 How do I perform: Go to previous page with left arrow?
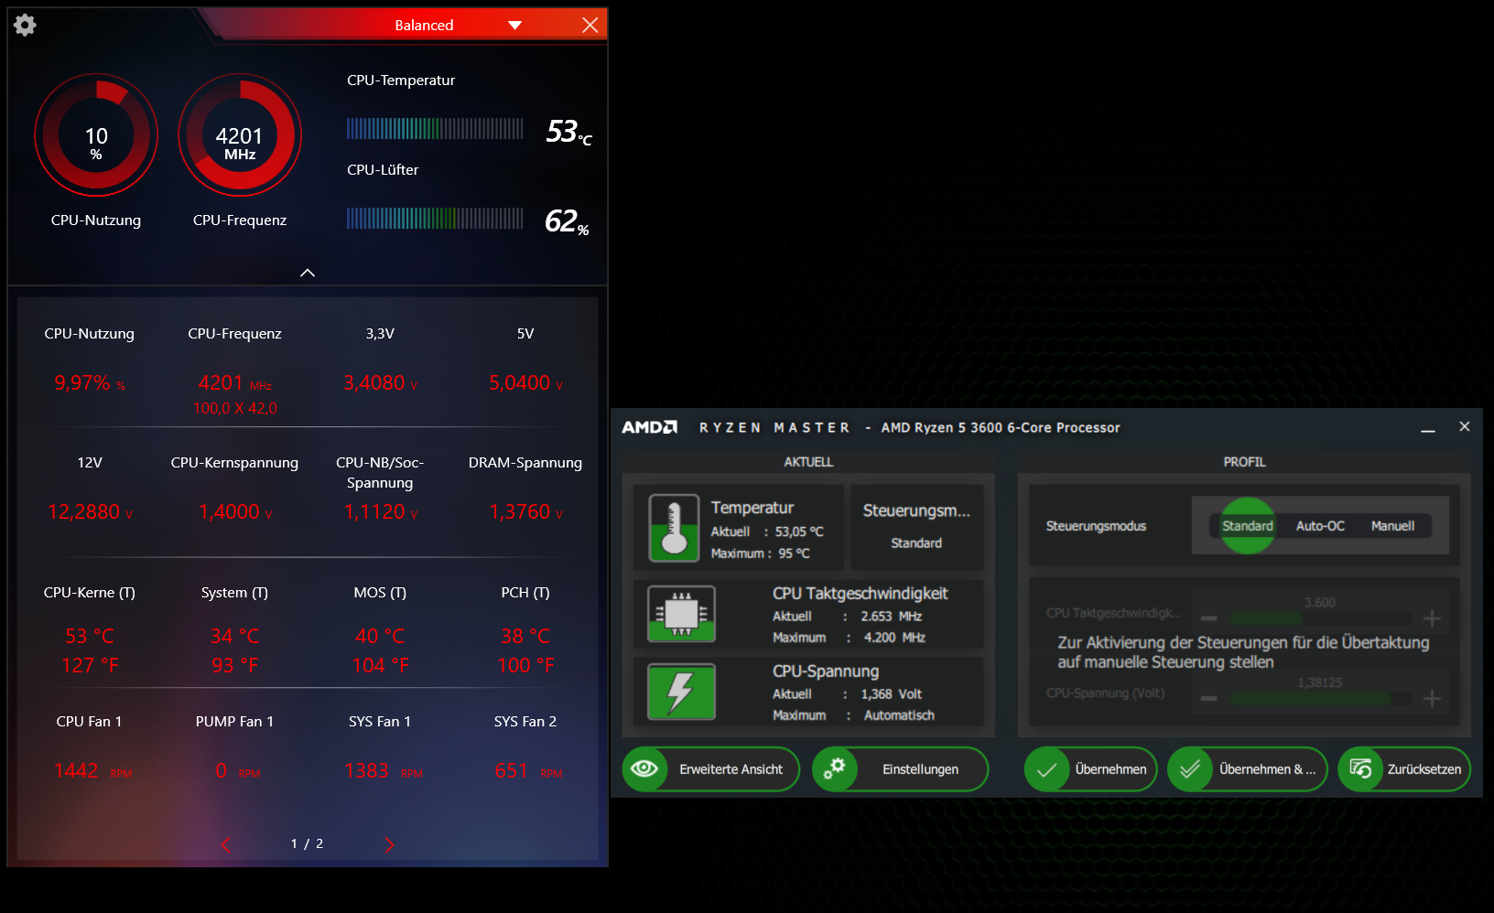point(226,844)
